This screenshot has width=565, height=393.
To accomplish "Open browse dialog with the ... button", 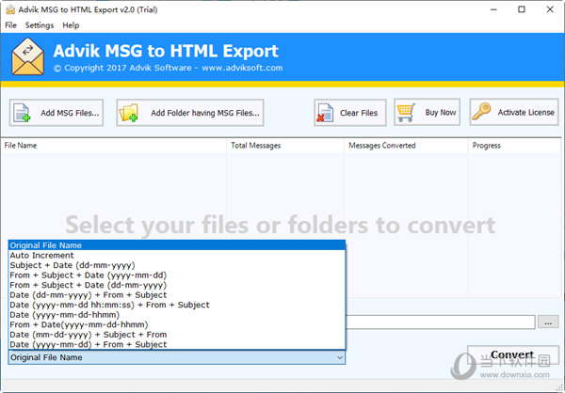I will (548, 322).
